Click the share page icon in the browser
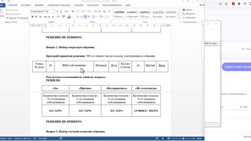This screenshot has width=251, height=141. [x=220, y=4]
